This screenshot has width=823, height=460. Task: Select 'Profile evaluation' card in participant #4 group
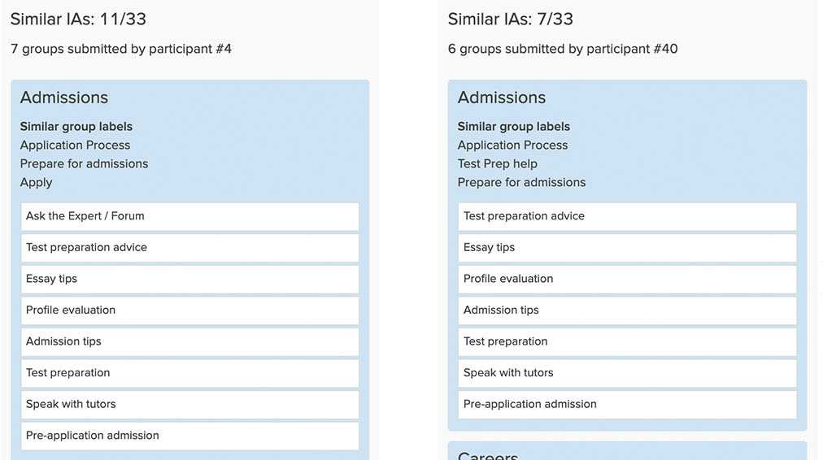coord(190,310)
